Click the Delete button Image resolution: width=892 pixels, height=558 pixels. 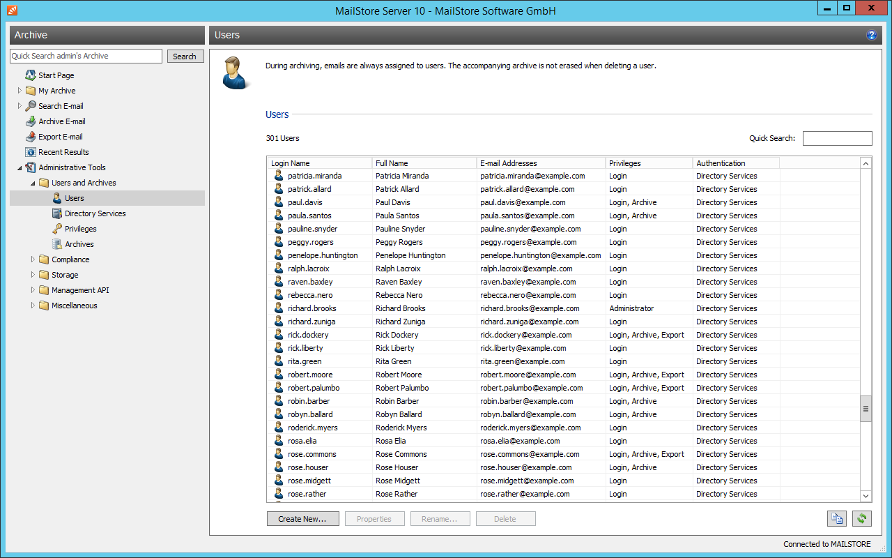505,519
